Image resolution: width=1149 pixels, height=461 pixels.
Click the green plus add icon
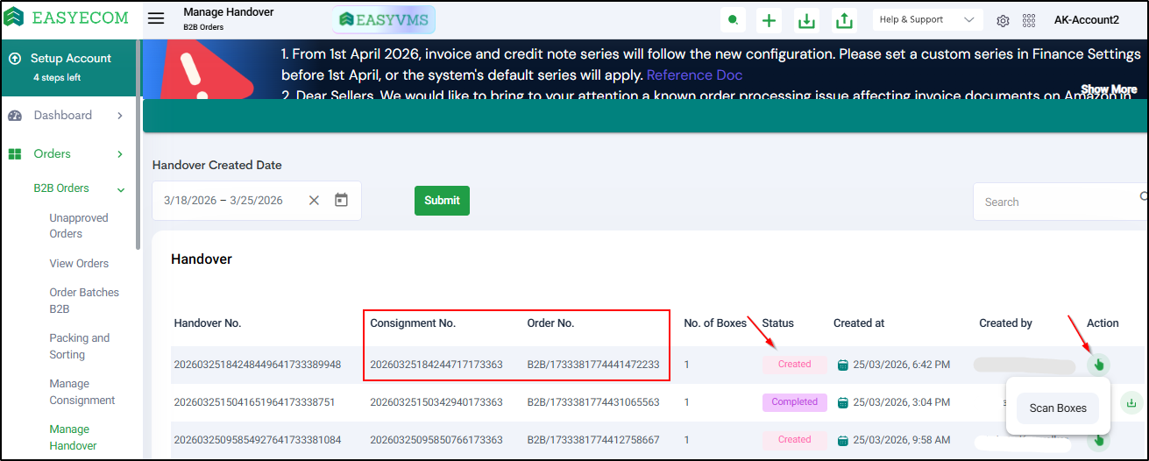(769, 20)
